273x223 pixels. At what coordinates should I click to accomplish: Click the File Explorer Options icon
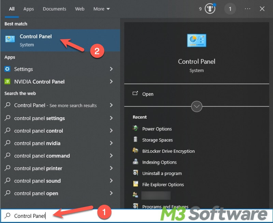135,184
